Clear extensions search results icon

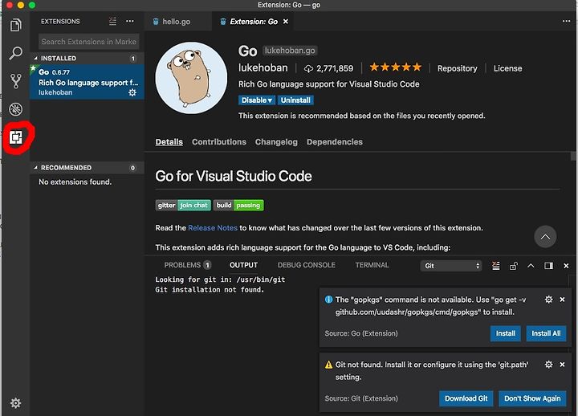pyautogui.click(x=113, y=22)
